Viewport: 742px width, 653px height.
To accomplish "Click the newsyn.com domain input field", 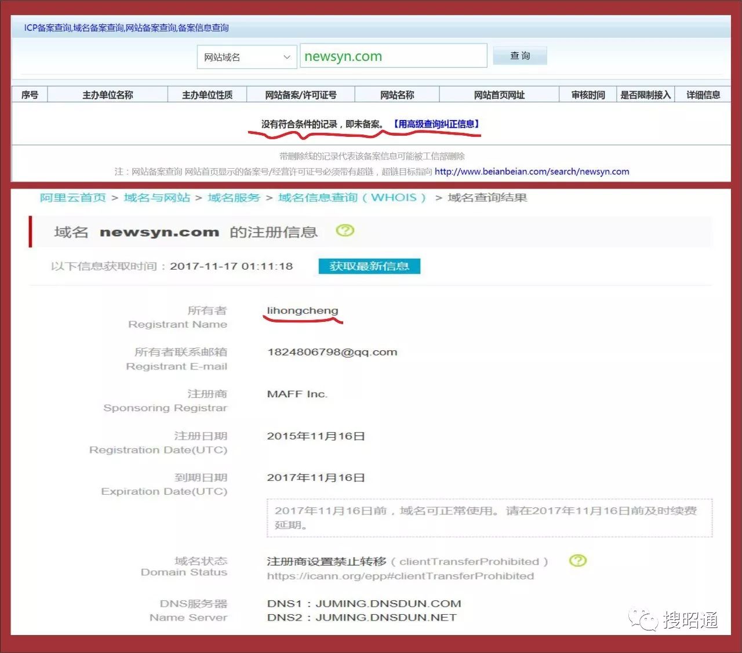I will tap(393, 56).
